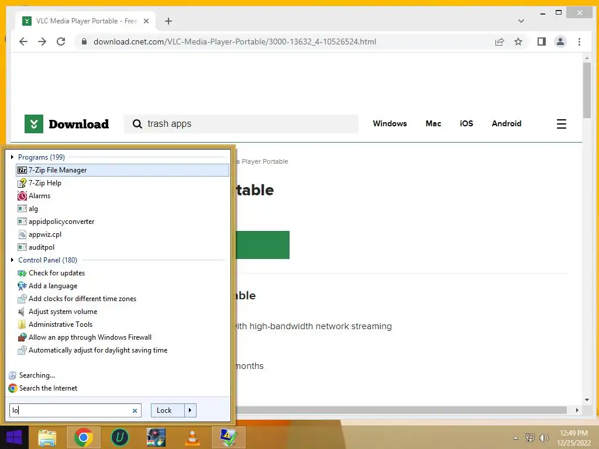Expand the Control Panel (180) group

click(x=12, y=260)
